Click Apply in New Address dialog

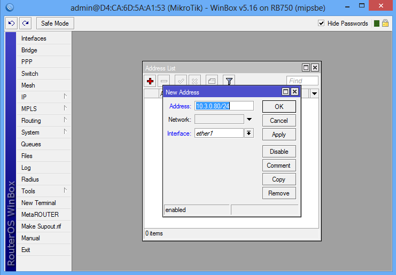point(279,135)
